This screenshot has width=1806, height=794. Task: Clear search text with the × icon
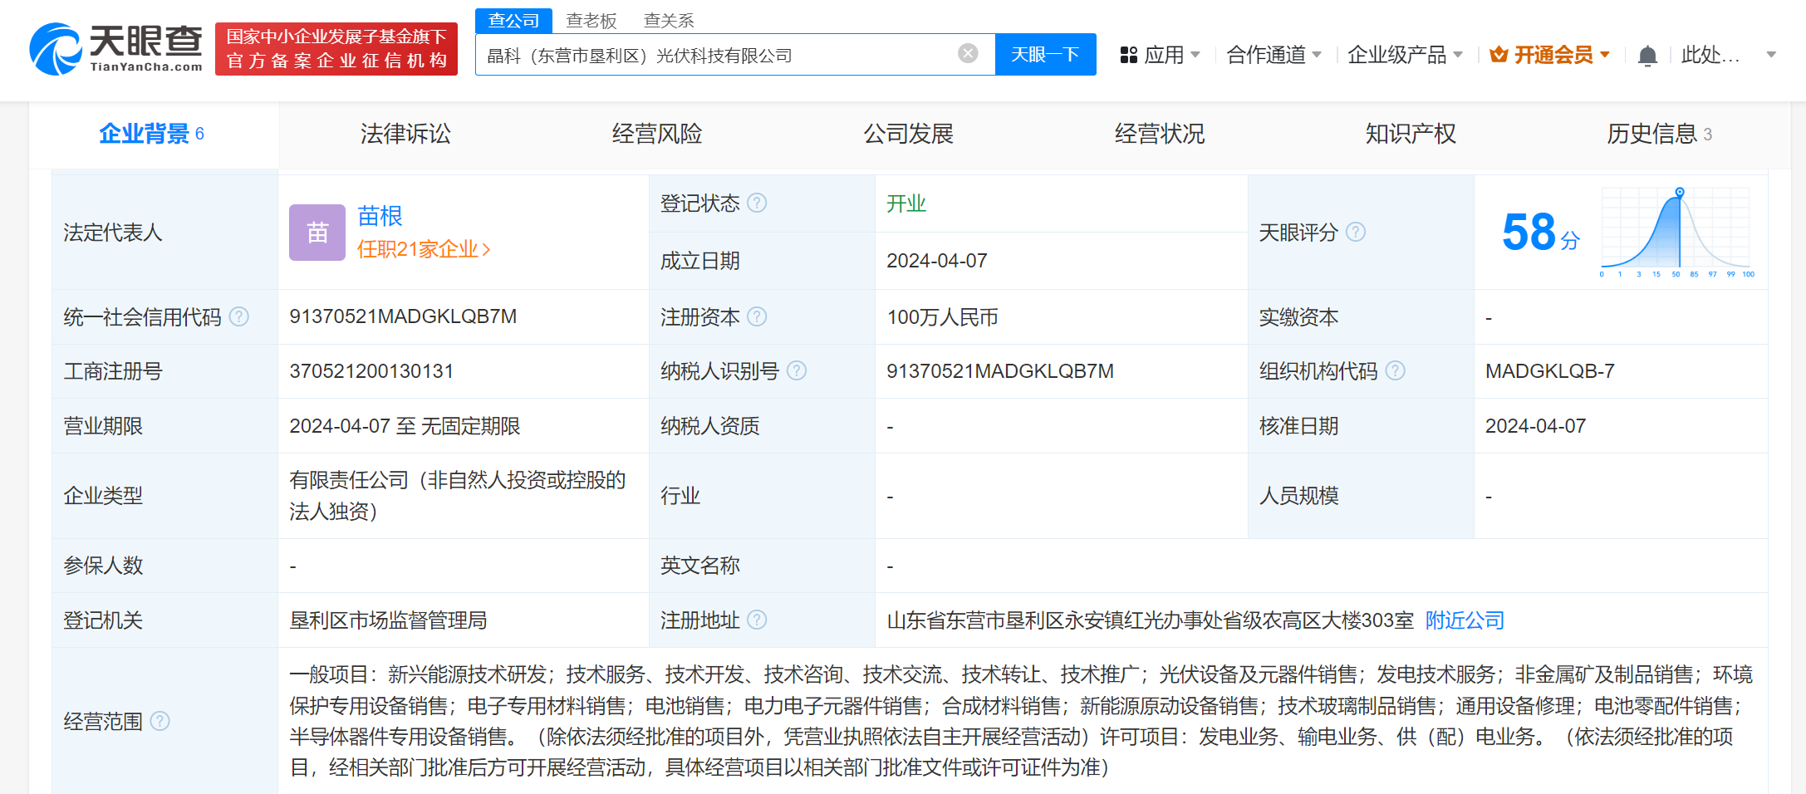(966, 53)
